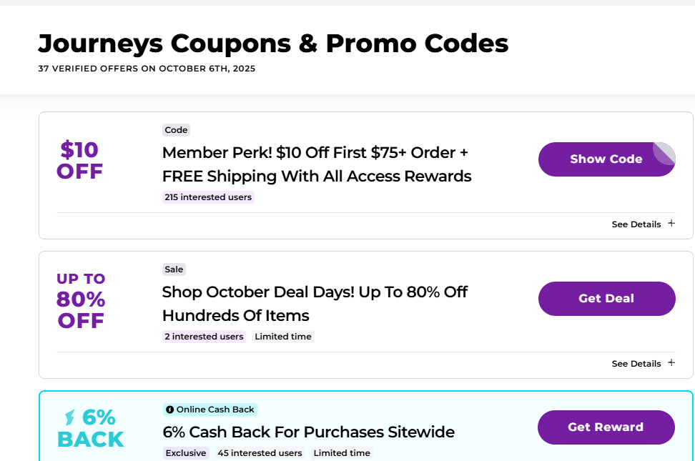695x461 pixels.
Task: Click the icon in the Online Cash Back badge
Action: 169,410
